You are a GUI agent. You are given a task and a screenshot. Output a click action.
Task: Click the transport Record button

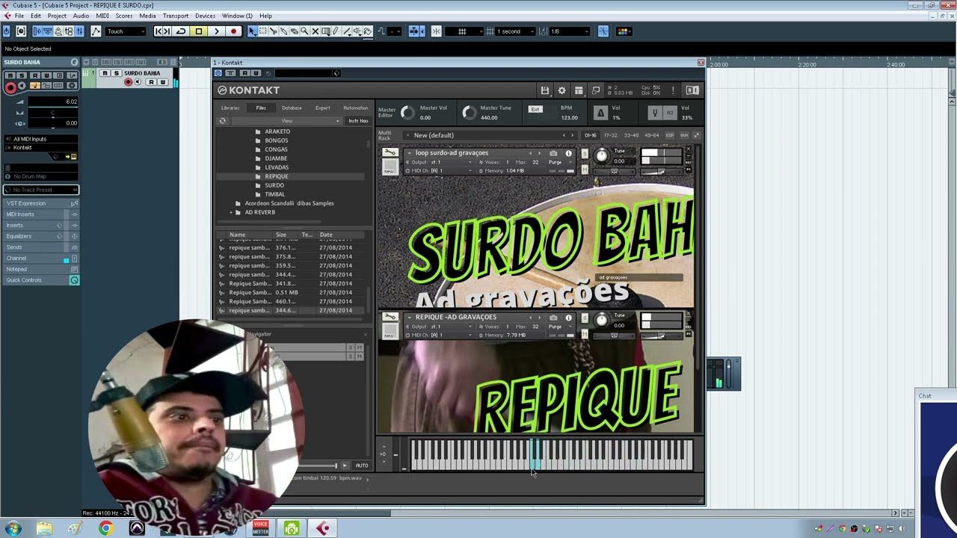(233, 31)
